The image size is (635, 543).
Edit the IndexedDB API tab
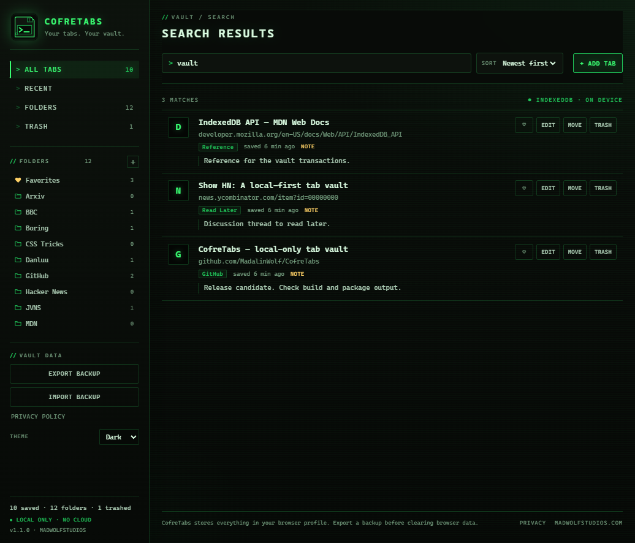point(548,125)
